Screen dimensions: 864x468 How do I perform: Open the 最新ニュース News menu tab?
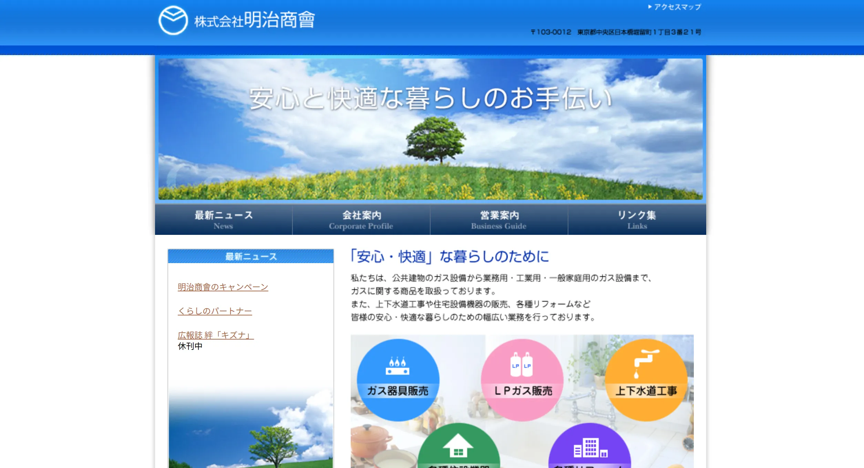point(224,220)
